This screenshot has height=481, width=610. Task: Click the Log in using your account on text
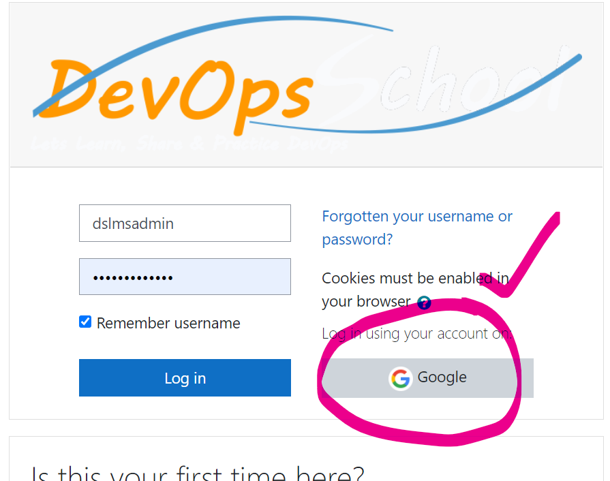pos(416,334)
